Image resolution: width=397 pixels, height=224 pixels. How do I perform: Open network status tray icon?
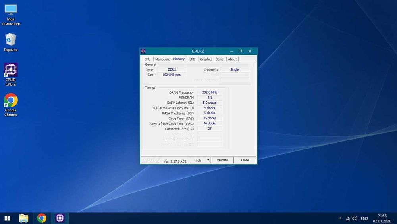pos(348,218)
